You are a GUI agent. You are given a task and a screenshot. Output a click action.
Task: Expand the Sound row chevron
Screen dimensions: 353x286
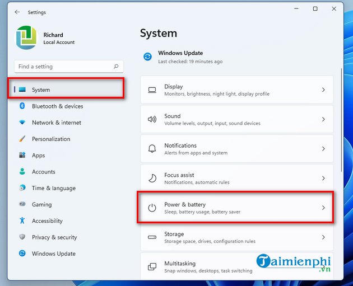[323, 119]
